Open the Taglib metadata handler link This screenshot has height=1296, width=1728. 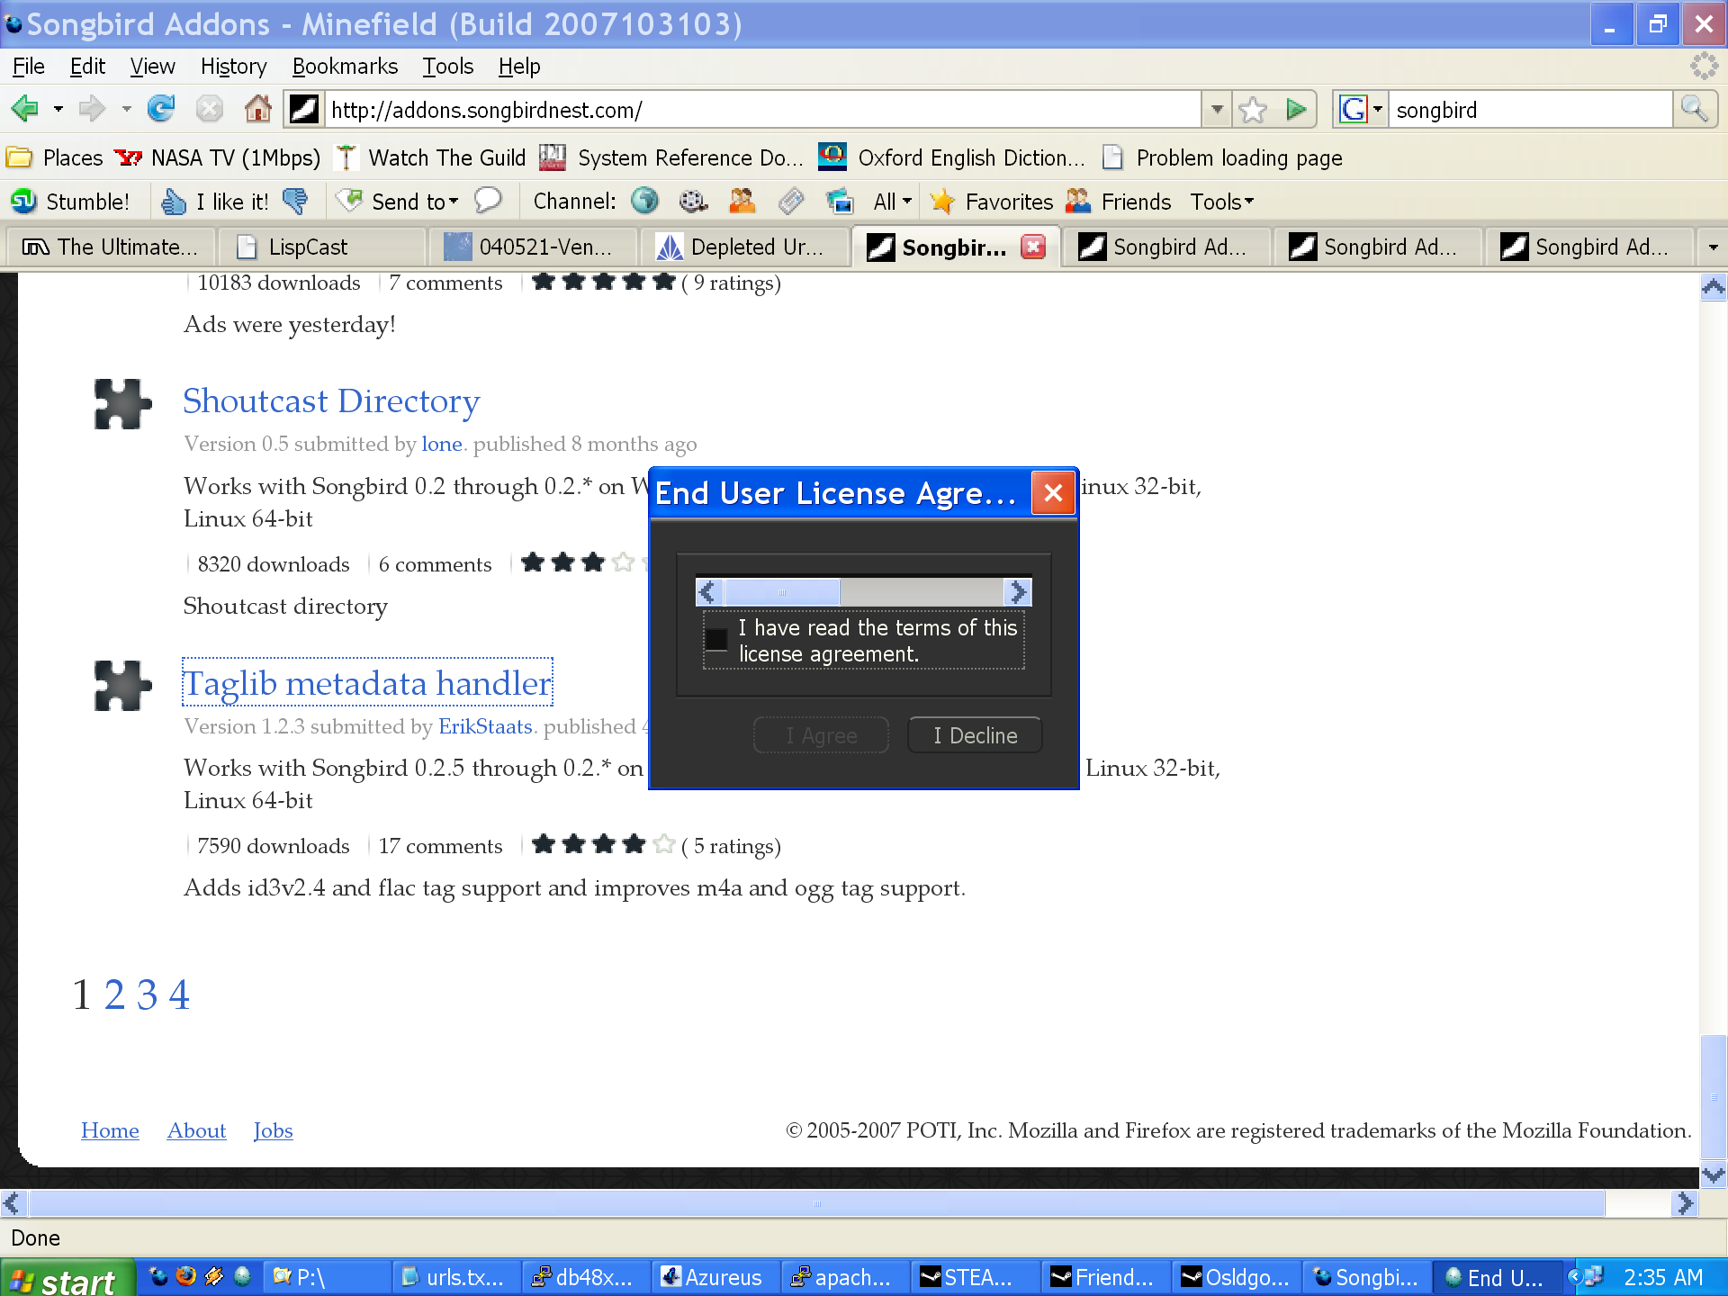(x=367, y=683)
